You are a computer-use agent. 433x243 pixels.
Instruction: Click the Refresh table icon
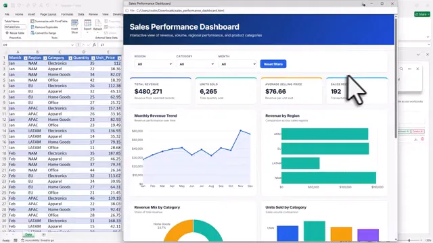point(97,26)
